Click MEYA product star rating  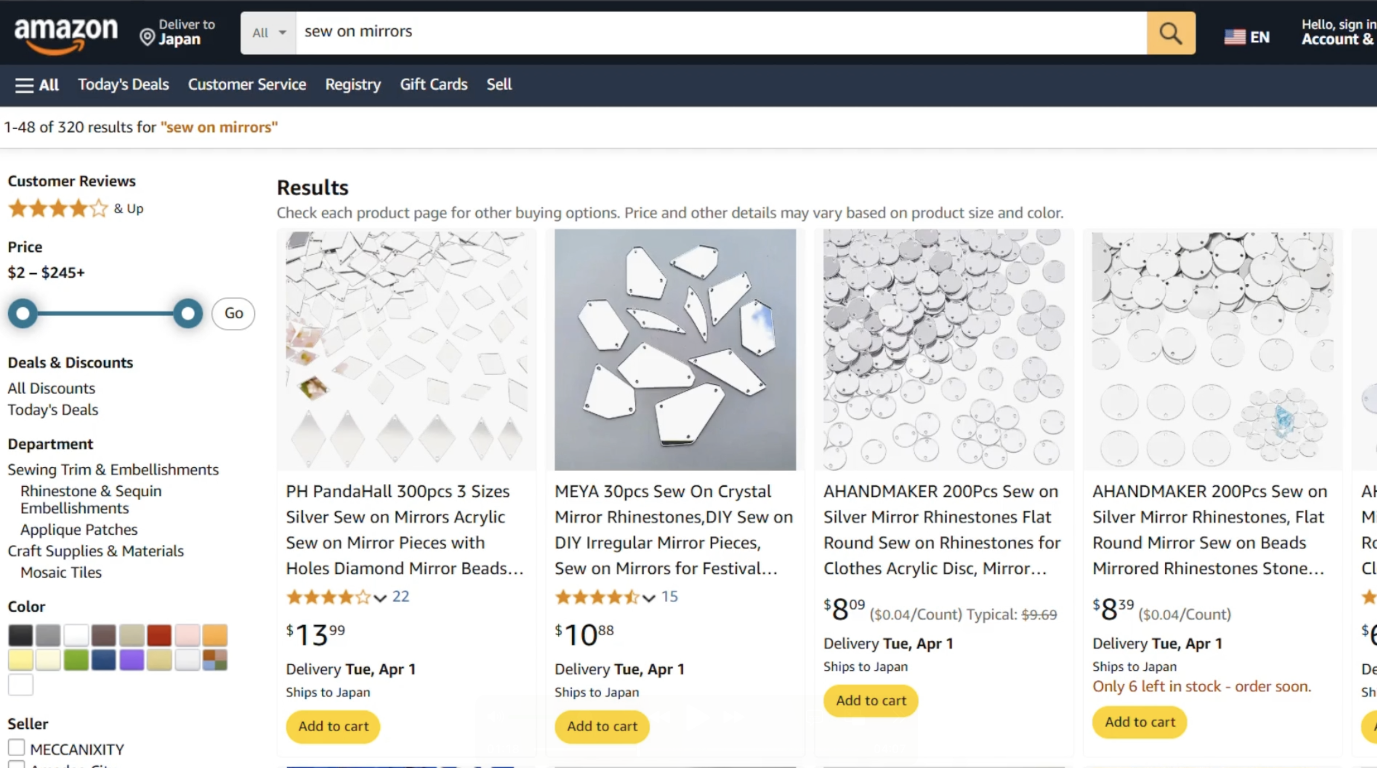596,597
